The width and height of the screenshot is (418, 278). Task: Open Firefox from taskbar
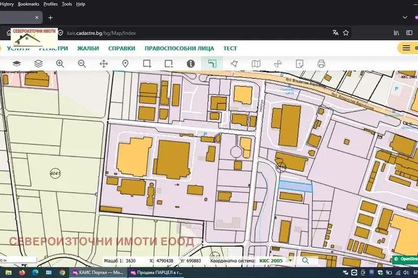[x=22, y=272]
